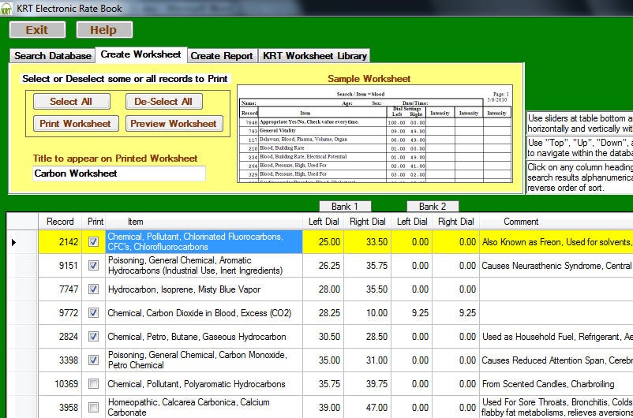The image size is (633, 418).
Task: Check Print checkbox for record 3958
Action: point(94,407)
